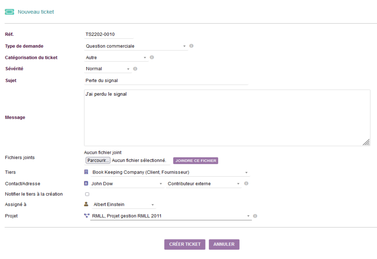The width and height of the screenshot is (377, 259).
Task: Click info icon next to Sévérité dropdown
Action: [135, 69]
